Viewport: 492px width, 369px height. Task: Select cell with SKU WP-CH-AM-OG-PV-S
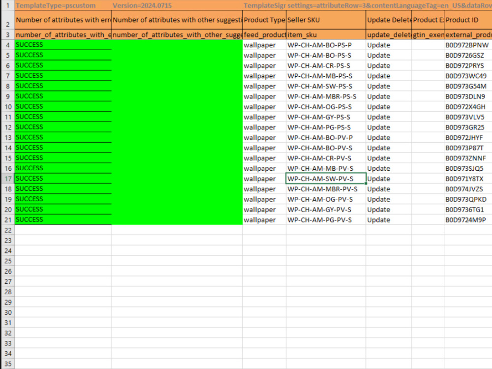pyautogui.click(x=326, y=199)
